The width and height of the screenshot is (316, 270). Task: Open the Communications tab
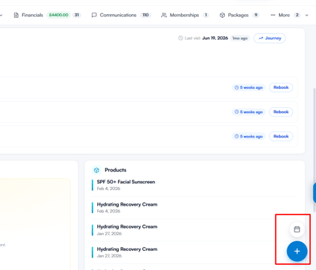coord(121,15)
